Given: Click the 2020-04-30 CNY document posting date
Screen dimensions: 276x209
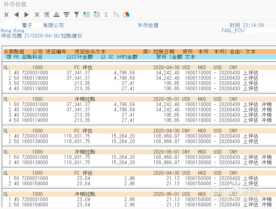Looking at the screenshot, I should pyautogui.click(x=166, y=131).
